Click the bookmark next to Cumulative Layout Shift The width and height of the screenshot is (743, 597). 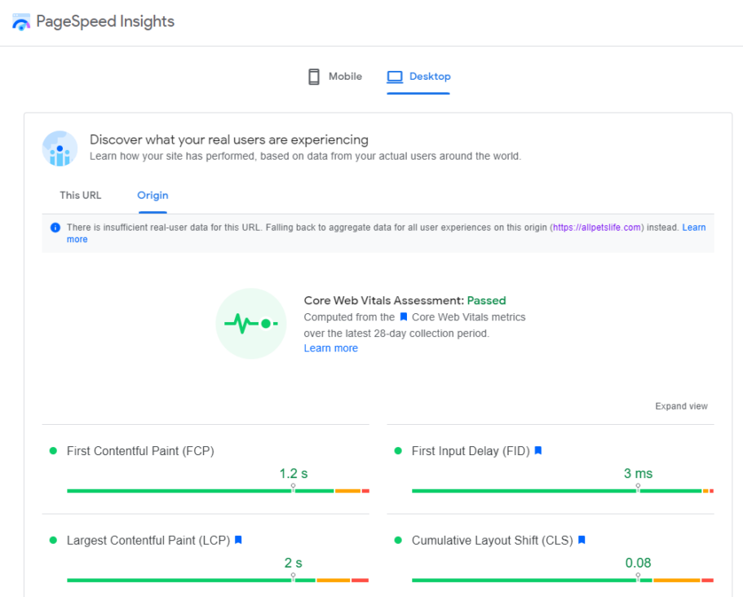click(x=581, y=540)
